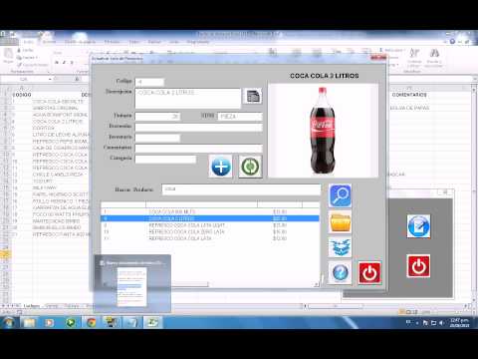Image resolution: width=478 pixels, height=359 pixels.
Task: Select COCA COLA 600 ML row in results list
Action: [210, 211]
